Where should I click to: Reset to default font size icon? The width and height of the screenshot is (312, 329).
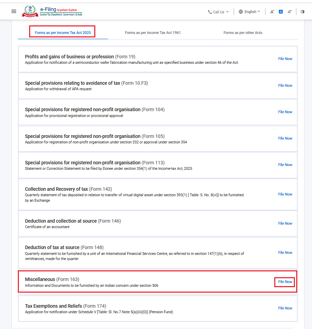(x=281, y=12)
